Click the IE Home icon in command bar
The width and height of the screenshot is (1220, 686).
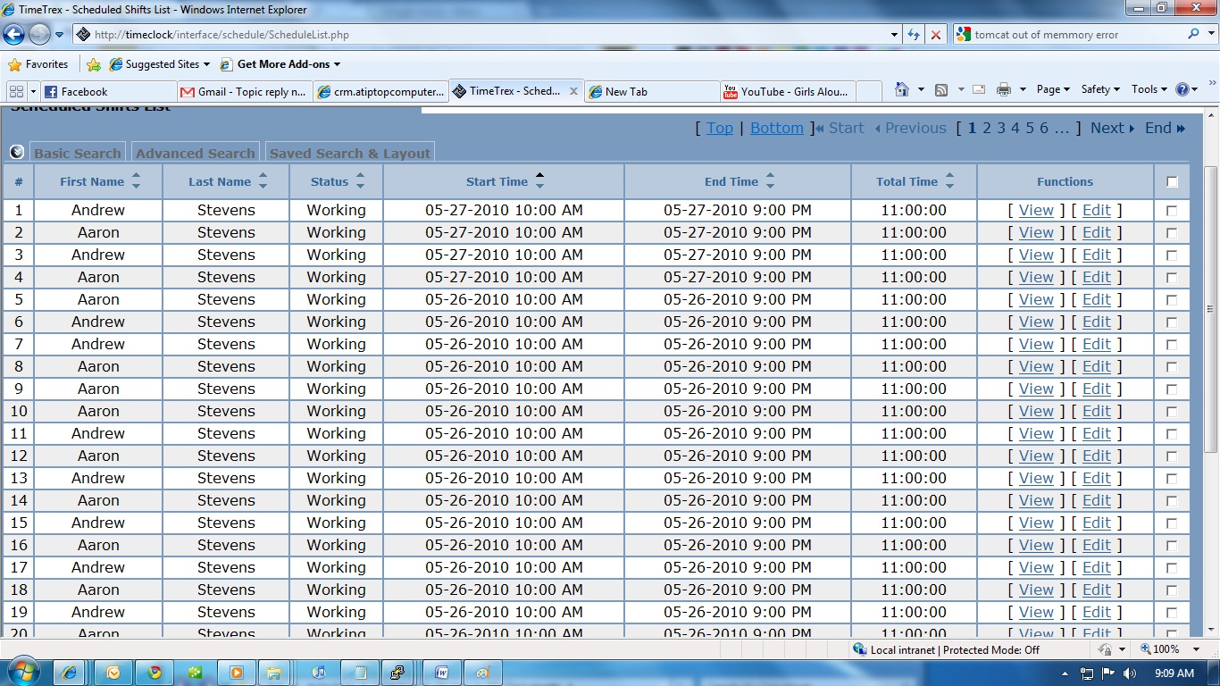(x=902, y=89)
